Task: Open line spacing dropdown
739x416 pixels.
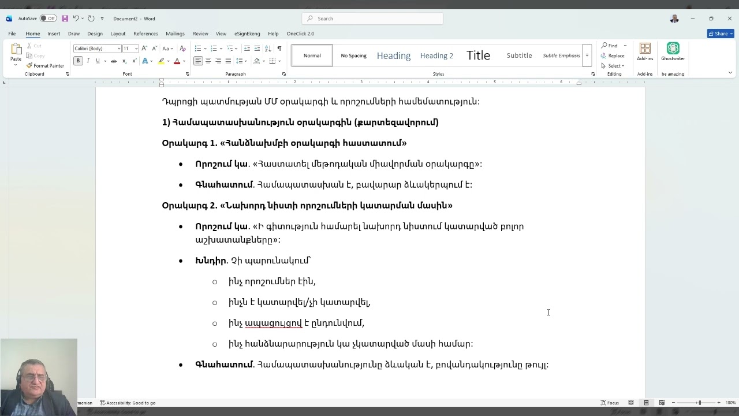Action: click(241, 61)
